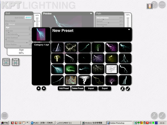Open the Layout grid icon
This screenshot has height=125, width=167.
[6, 62]
